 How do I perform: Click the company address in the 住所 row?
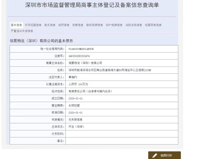tap(109, 70)
